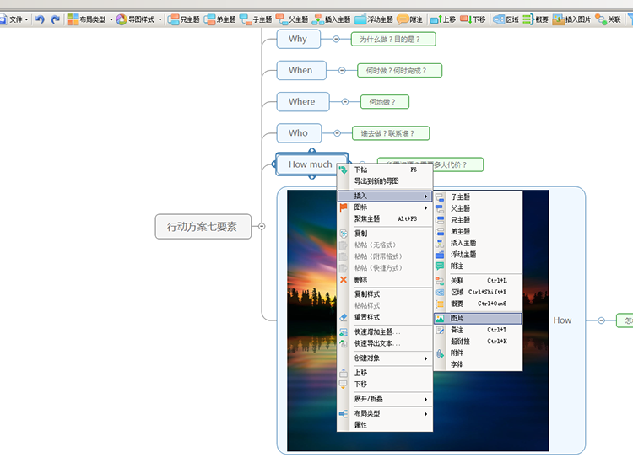Screen dimensions: 633x463
Task: Choose 图片 in the insert submenu
Action: 478,319
